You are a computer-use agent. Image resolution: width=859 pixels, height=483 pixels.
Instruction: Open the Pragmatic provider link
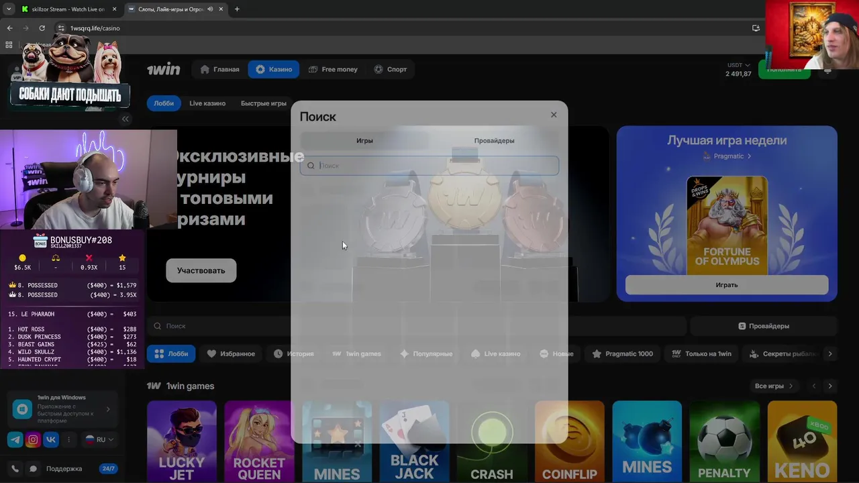pos(727,156)
